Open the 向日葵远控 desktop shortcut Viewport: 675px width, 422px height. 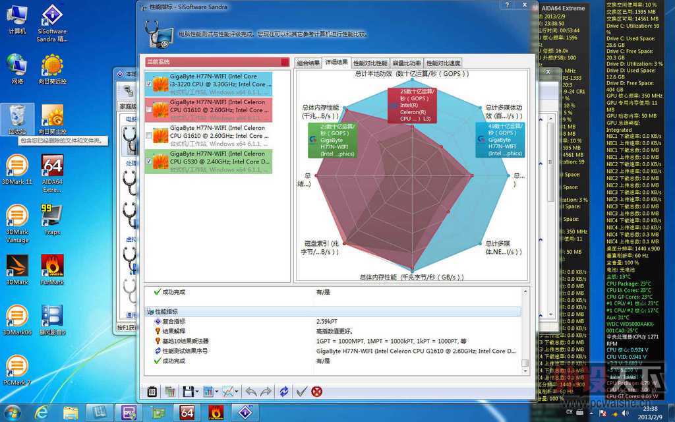pos(52,69)
